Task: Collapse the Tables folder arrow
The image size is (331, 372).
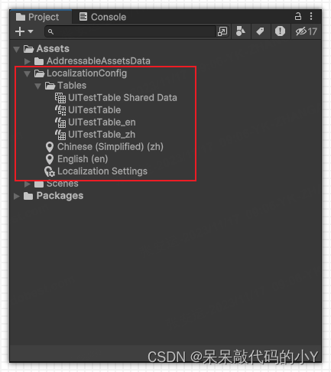Action: [38, 86]
